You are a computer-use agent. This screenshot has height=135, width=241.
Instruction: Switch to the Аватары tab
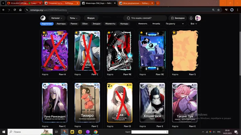tap(61, 24)
